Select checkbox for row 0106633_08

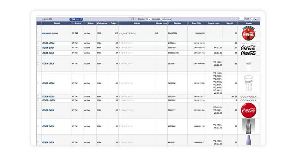pyautogui.click(x=38, y=53)
